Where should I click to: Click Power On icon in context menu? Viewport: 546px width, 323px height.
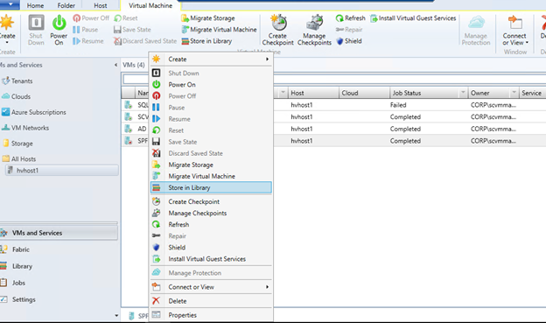(x=157, y=84)
